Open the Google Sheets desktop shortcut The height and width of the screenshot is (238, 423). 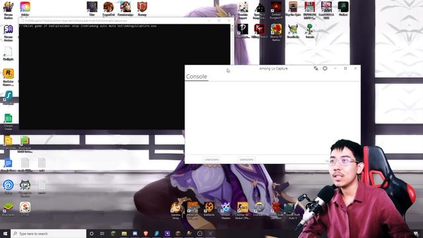[9, 122]
